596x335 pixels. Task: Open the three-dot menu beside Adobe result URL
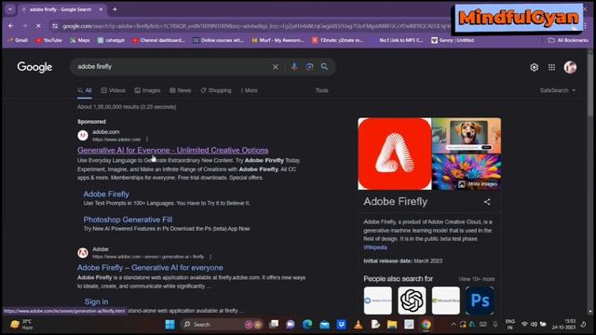(210, 257)
